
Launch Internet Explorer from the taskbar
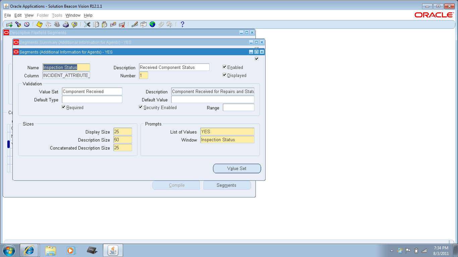pyautogui.click(x=29, y=250)
